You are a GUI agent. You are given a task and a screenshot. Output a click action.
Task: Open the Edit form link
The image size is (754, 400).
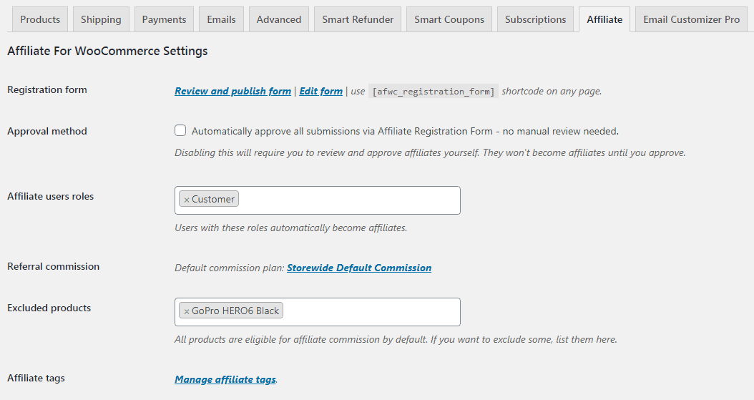pyautogui.click(x=320, y=91)
